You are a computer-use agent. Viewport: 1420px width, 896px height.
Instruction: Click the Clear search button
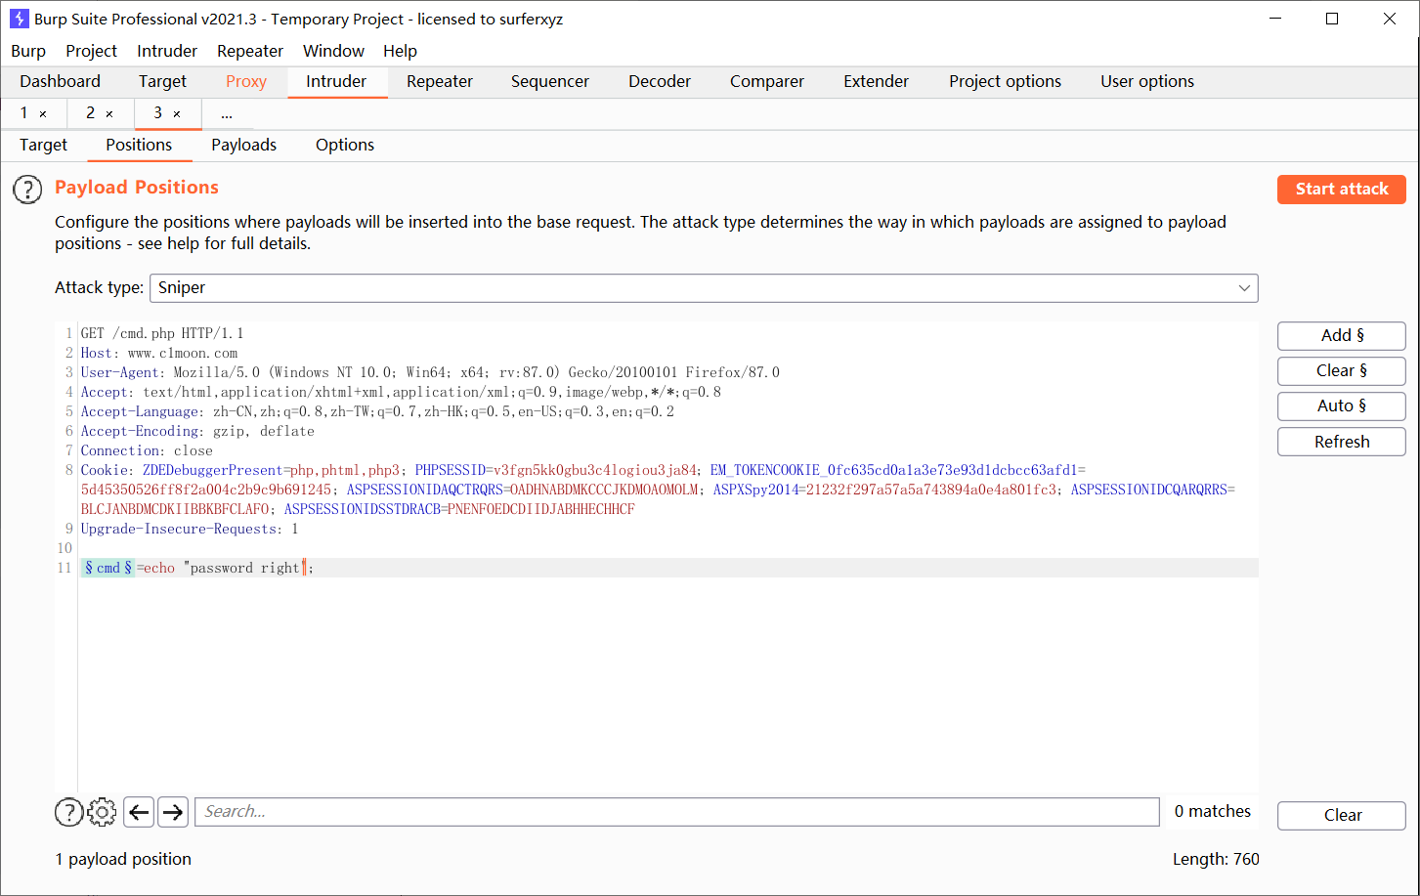1342,815
